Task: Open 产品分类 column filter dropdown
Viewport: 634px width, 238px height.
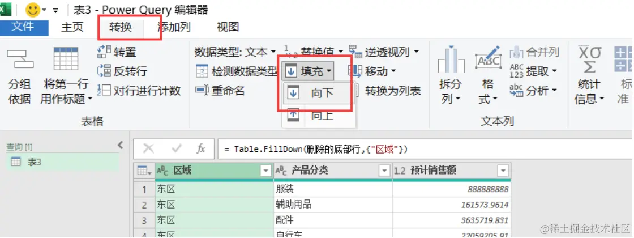Action: click(384, 171)
